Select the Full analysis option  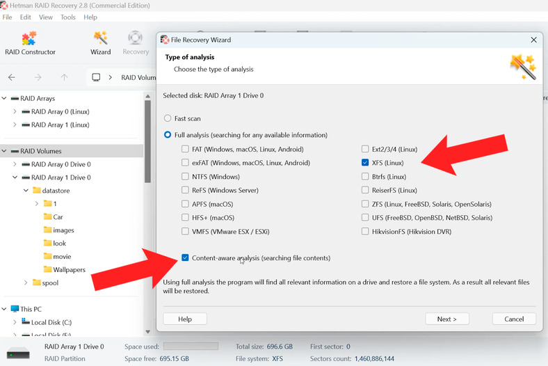(x=168, y=135)
